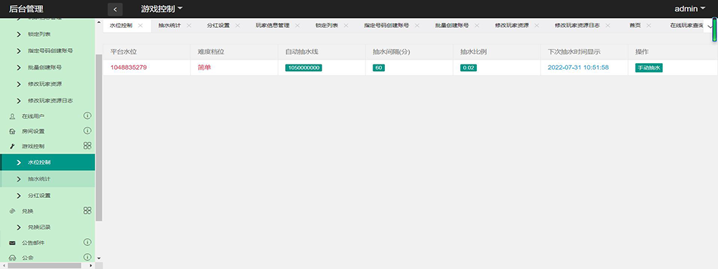Open the admin user dropdown

tap(689, 9)
